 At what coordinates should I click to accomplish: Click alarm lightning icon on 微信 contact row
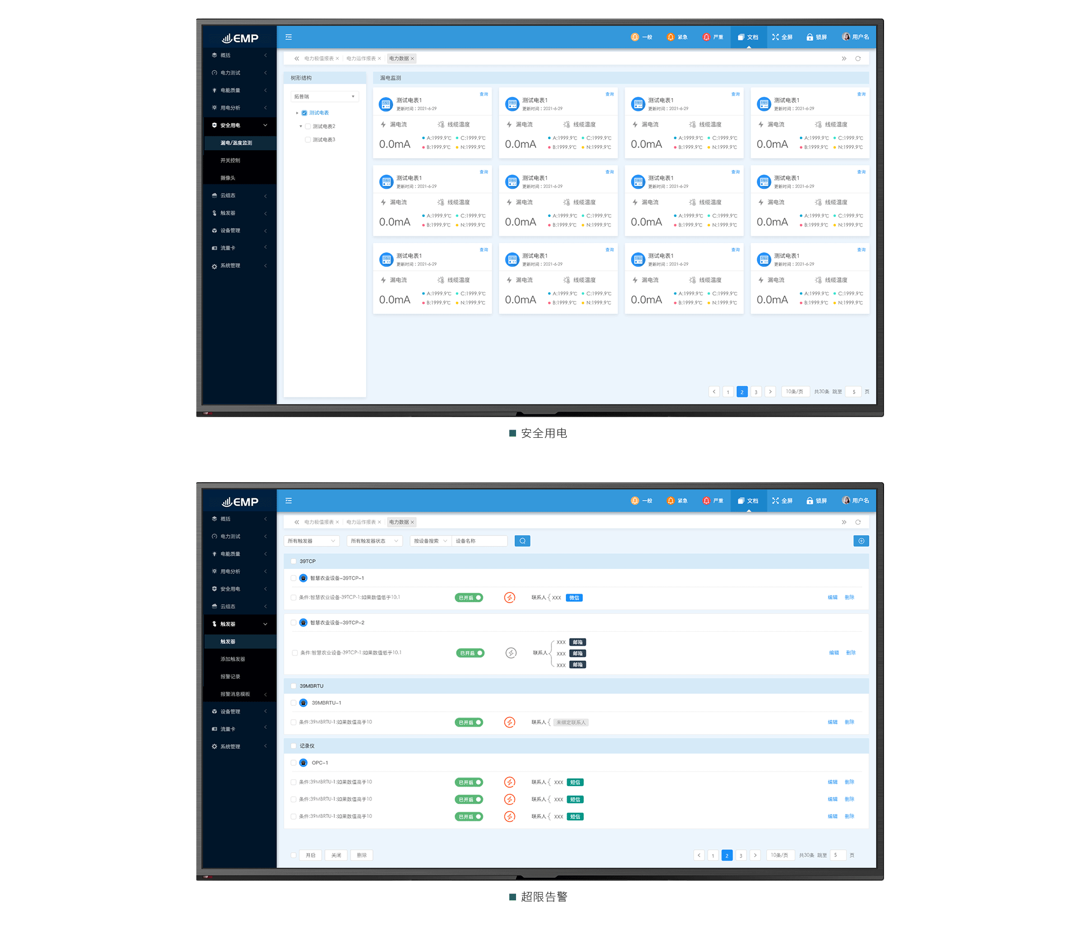(509, 598)
